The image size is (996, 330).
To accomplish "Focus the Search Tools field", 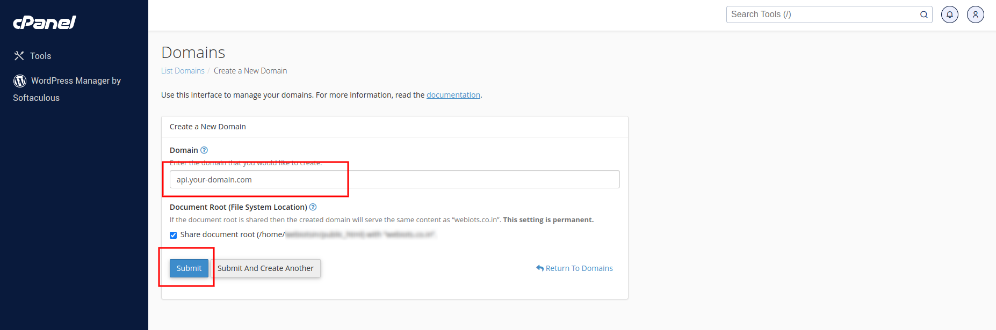I will pos(822,14).
